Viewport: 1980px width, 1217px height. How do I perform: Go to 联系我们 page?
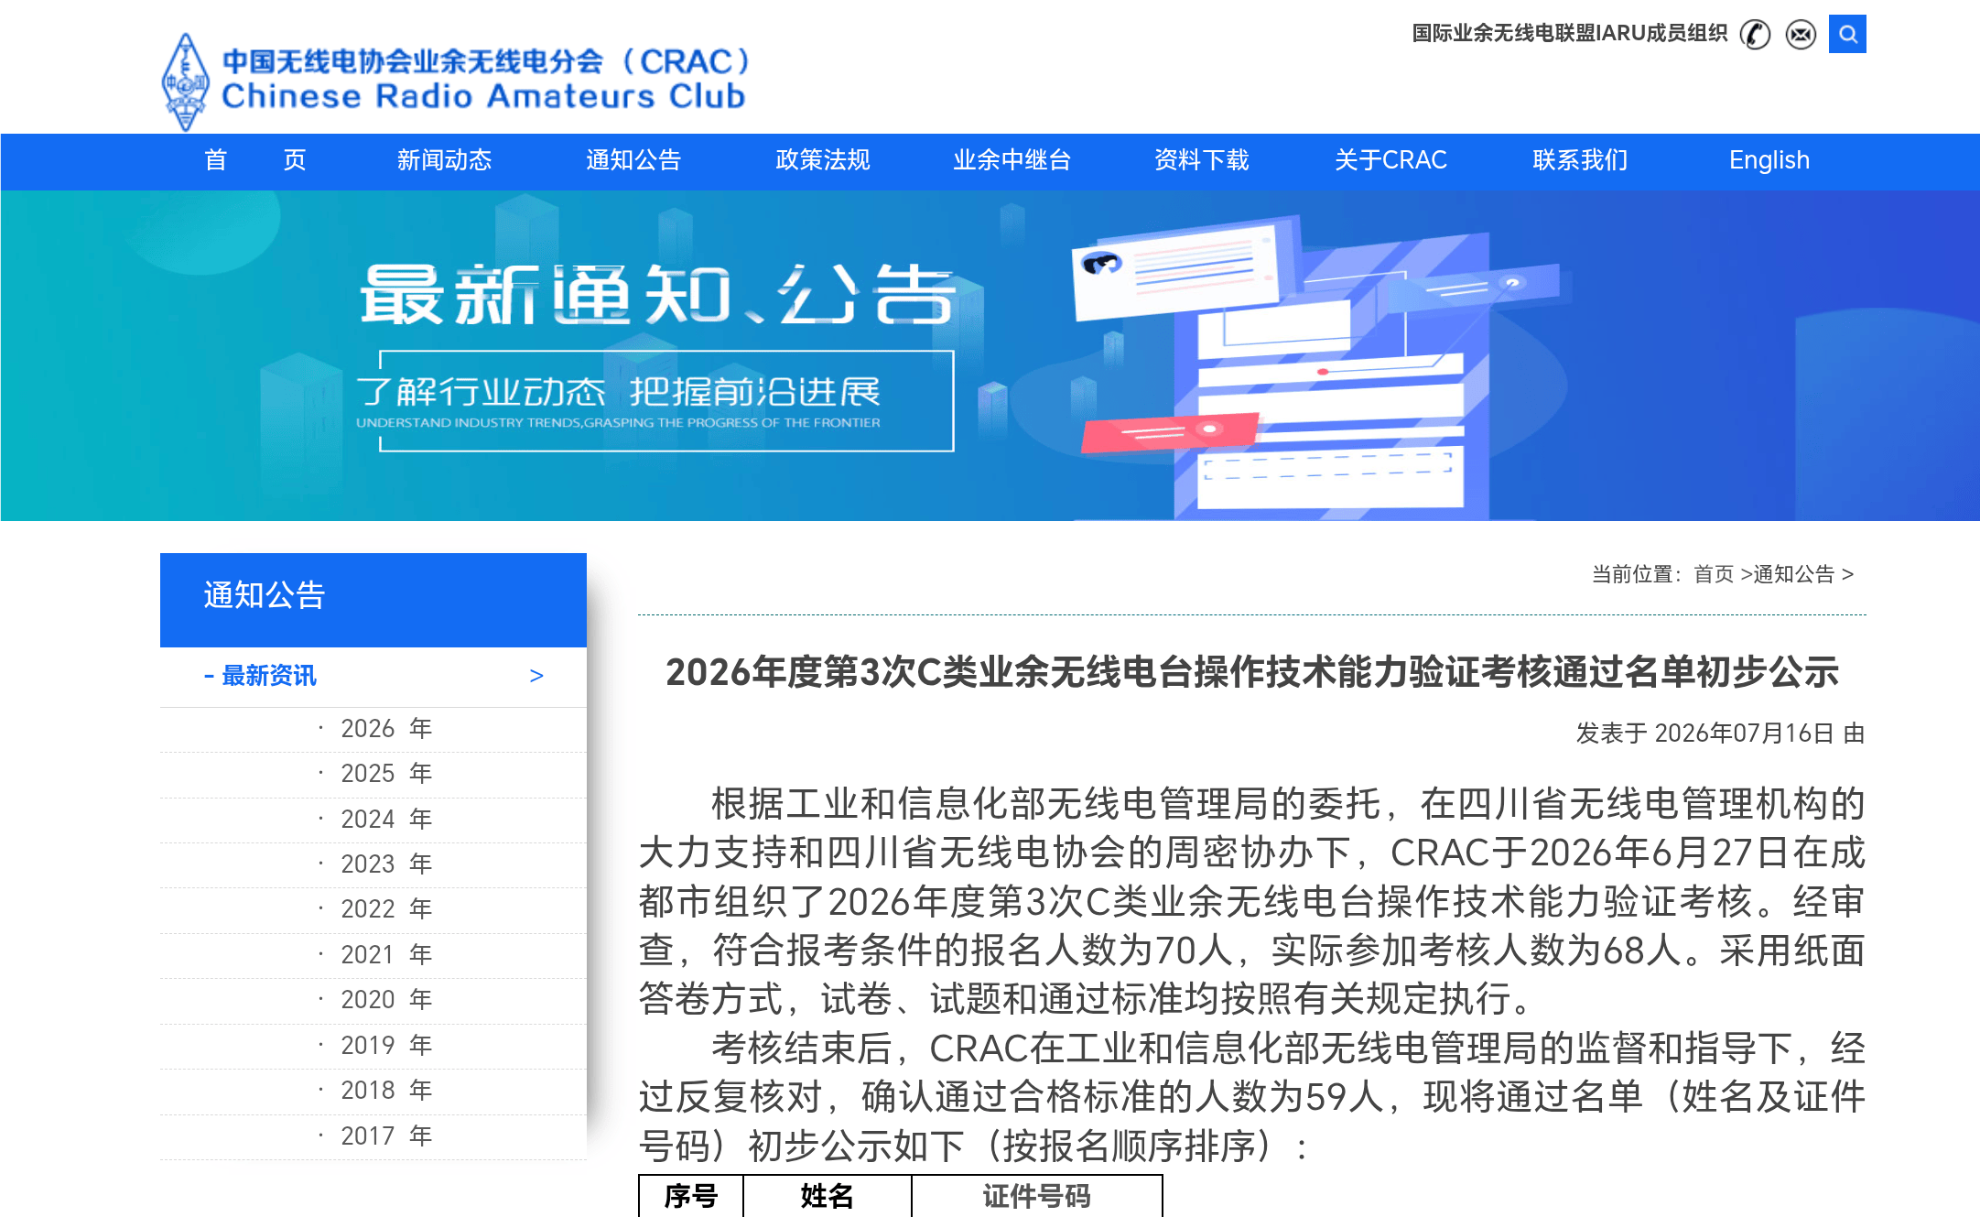click(x=1580, y=160)
